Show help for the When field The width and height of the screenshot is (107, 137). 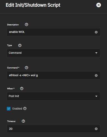pyautogui.click(x=22, y=89)
